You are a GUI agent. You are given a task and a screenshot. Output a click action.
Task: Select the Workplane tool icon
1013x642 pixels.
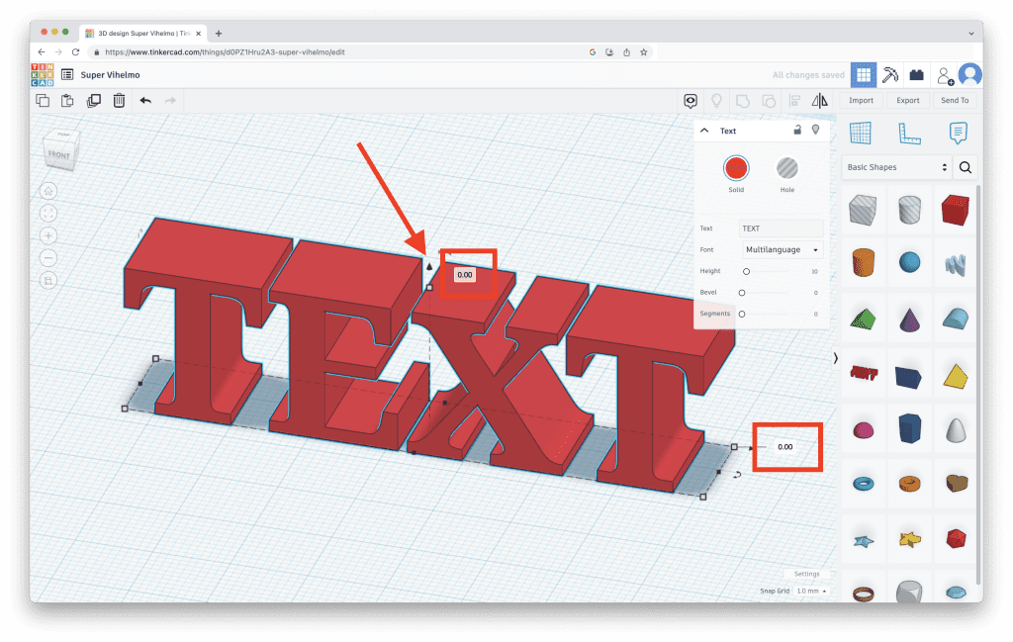(860, 133)
